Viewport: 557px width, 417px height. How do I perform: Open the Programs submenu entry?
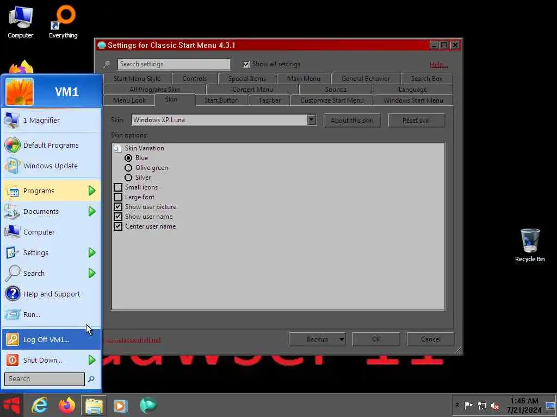(x=52, y=191)
